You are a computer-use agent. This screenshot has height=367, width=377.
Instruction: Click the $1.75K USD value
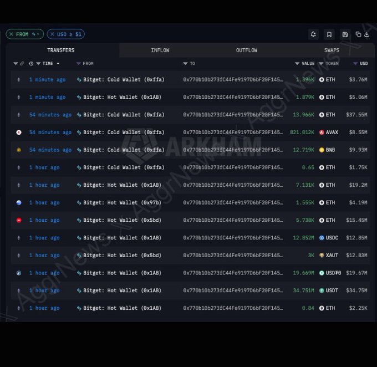point(358,167)
